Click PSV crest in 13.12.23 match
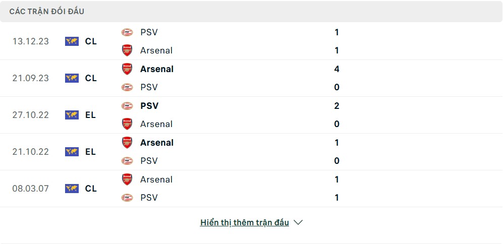 point(127,32)
